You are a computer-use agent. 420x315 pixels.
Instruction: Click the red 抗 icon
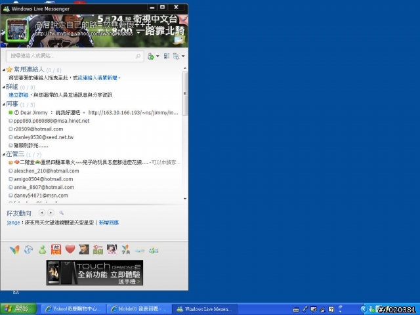tap(56, 249)
